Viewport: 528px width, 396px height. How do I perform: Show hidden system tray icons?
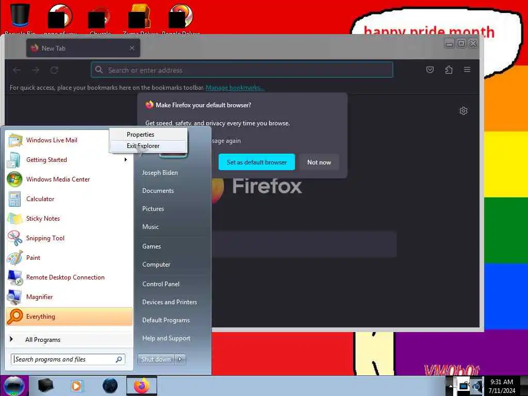pyautogui.click(x=451, y=386)
